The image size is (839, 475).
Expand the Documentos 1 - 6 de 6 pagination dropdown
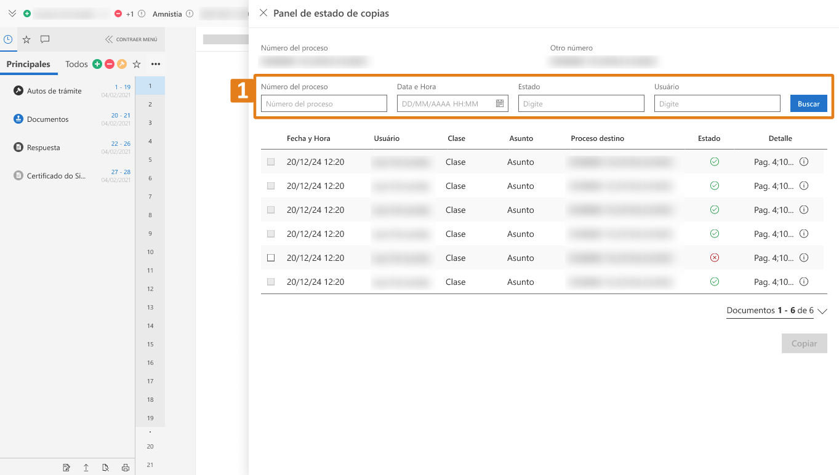point(822,311)
